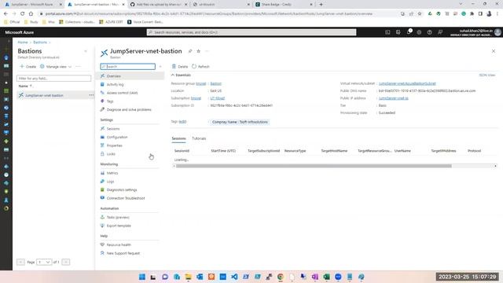503x283 pixels.
Task: Open Export template
Action: [x=119, y=226]
